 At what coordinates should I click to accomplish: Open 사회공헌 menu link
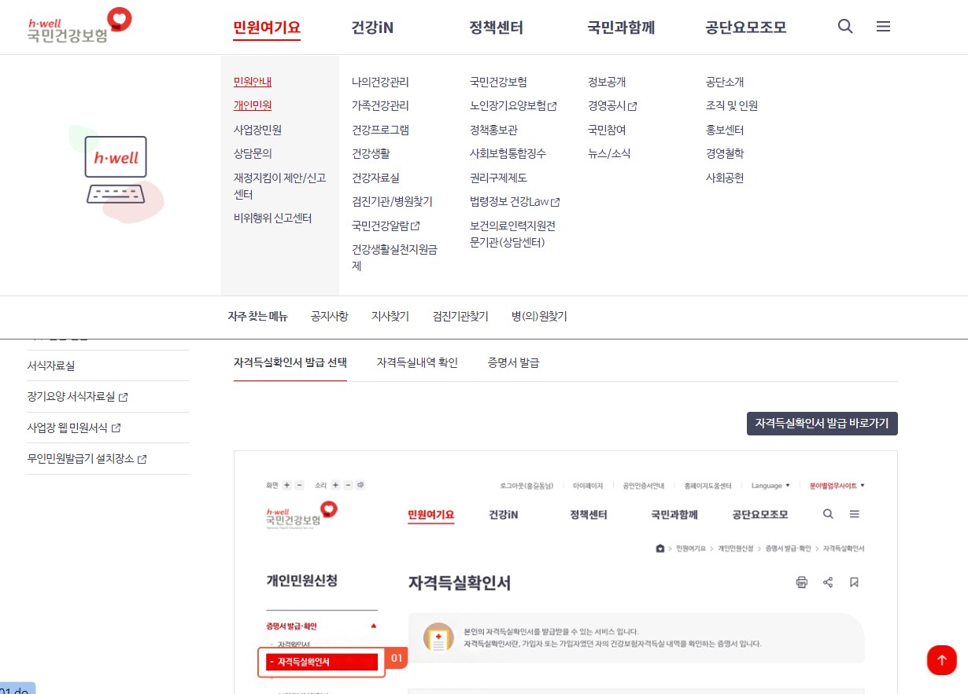coord(725,178)
